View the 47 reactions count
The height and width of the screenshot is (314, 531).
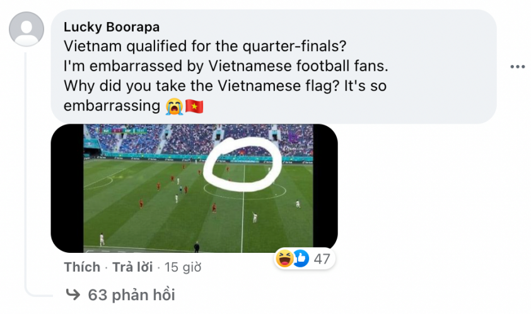point(322,259)
